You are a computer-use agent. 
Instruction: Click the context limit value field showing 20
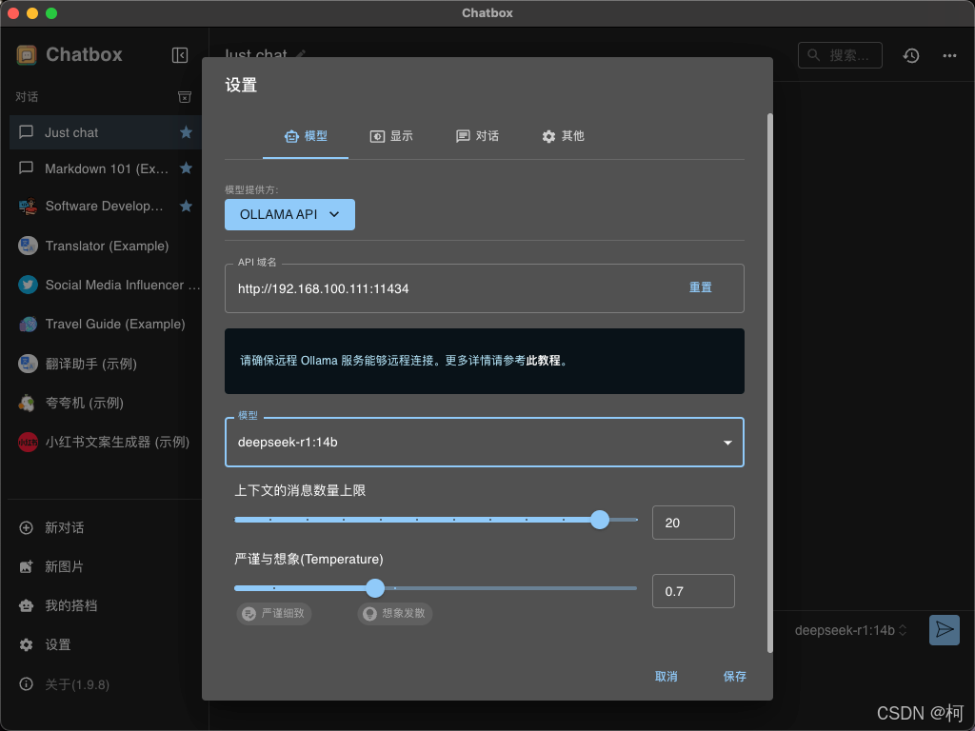pyautogui.click(x=693, y=523)
